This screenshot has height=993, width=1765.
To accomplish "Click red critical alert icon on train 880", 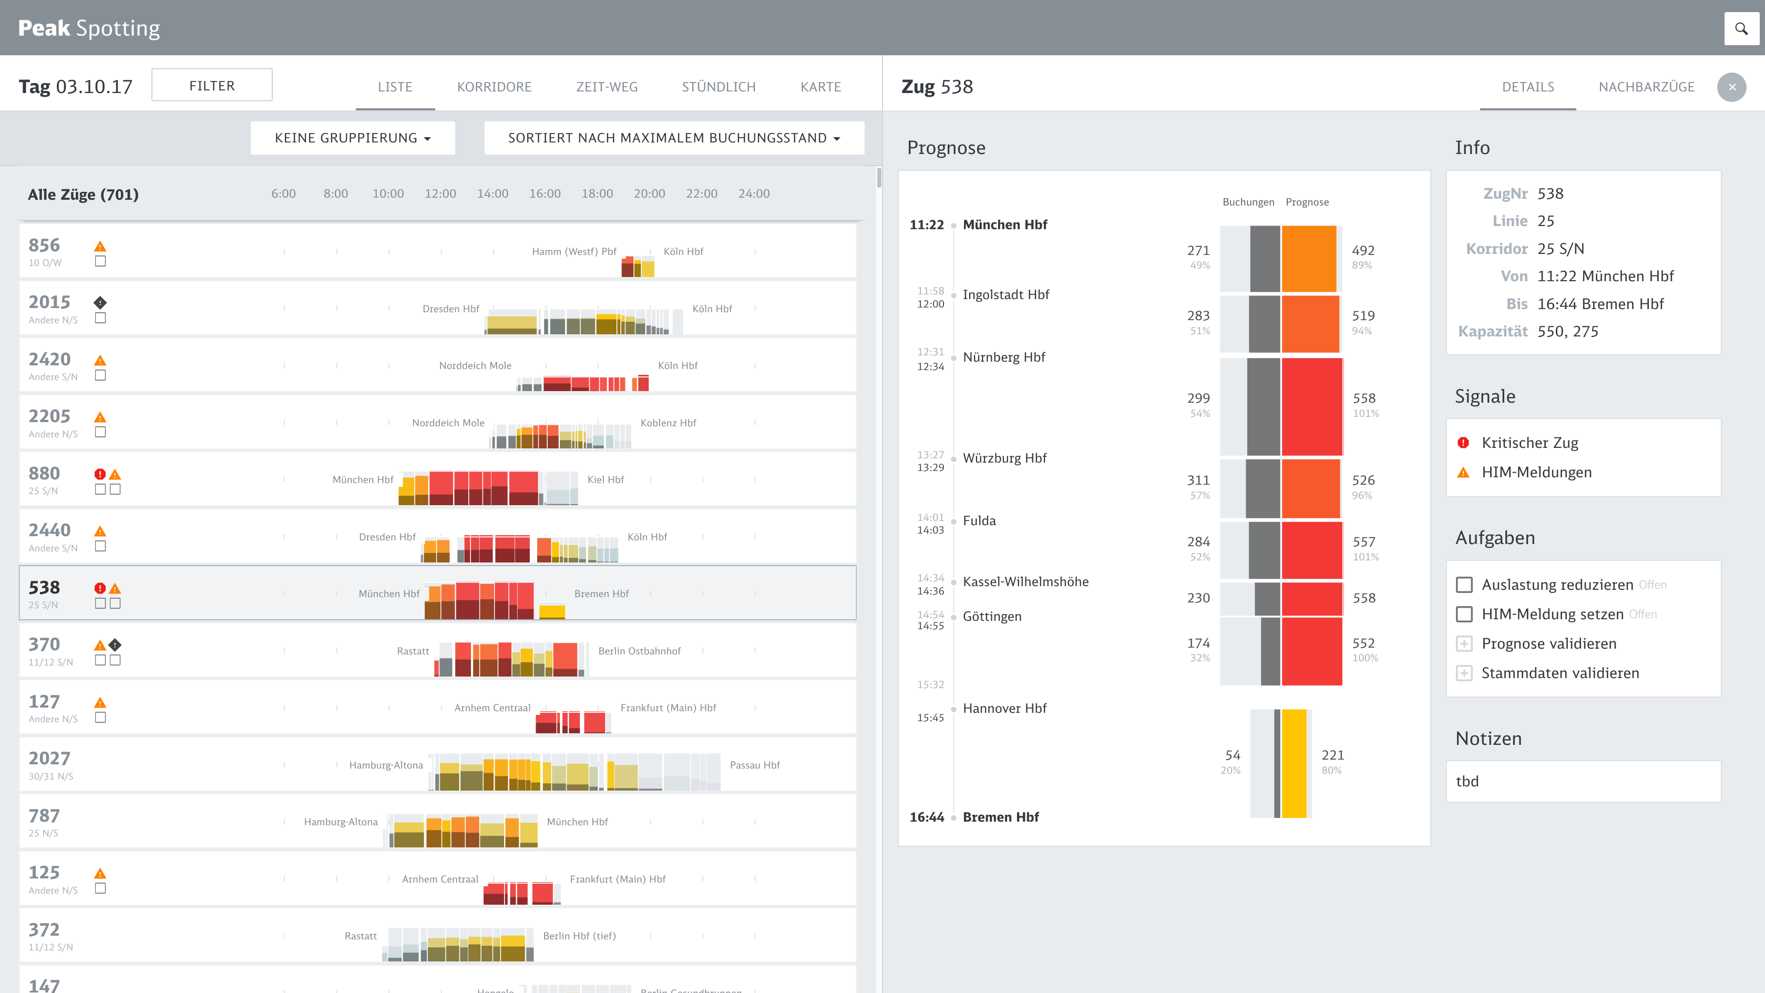I will click(100, 474).
